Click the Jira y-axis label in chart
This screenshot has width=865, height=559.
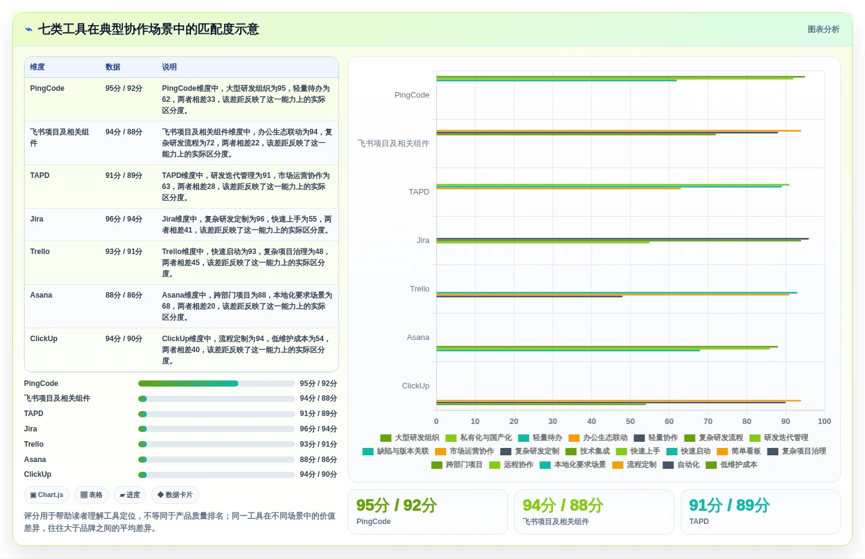(423, 241)
